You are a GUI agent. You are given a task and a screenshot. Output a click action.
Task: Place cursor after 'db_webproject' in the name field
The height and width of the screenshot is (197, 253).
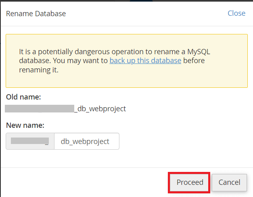click(110, 141)
